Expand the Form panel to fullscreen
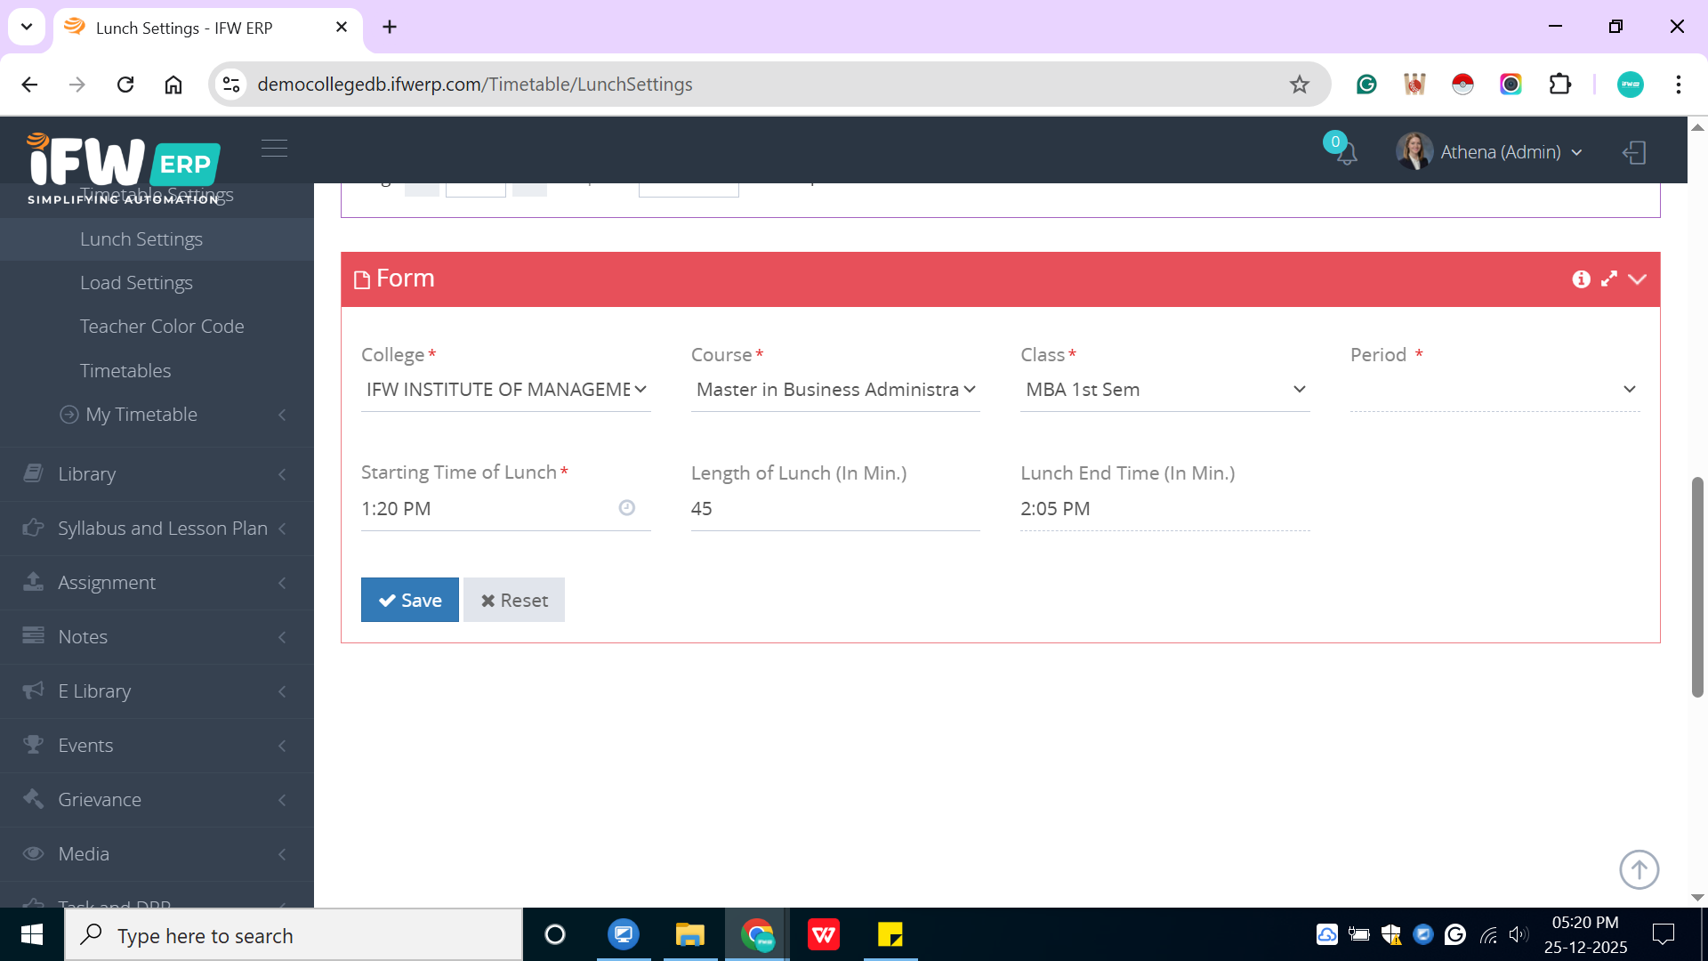The image size is (1708, 961). pos(1609,279)
